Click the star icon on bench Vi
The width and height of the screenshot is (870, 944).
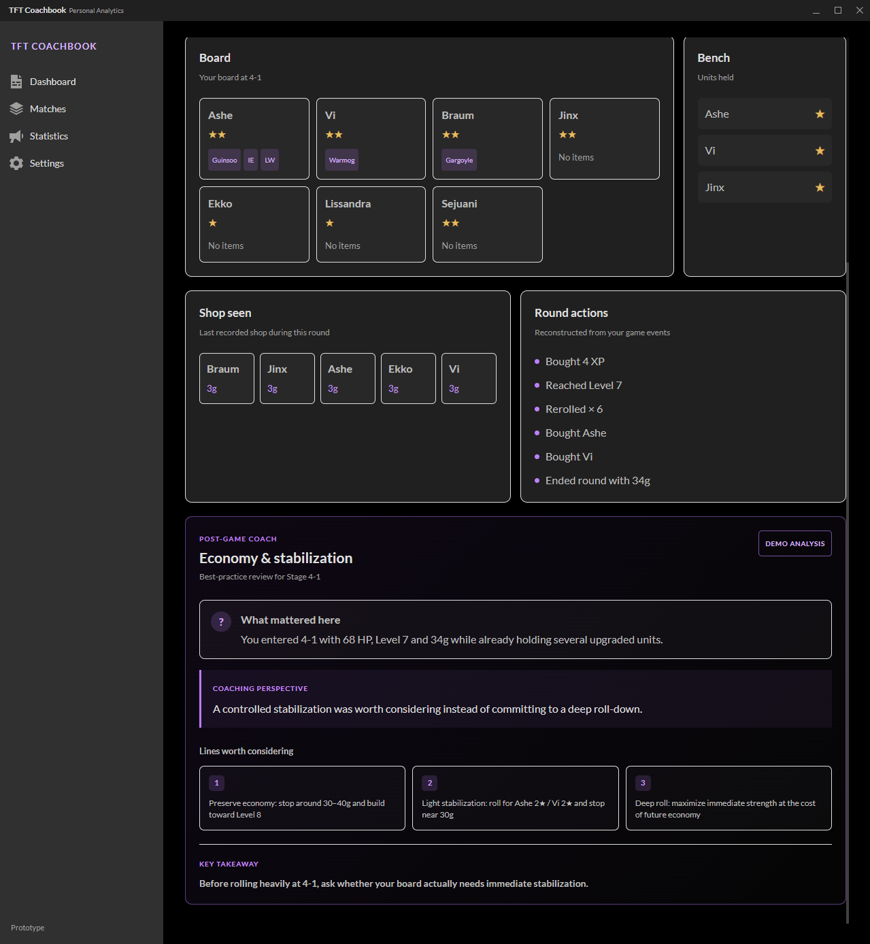(820, 151)
